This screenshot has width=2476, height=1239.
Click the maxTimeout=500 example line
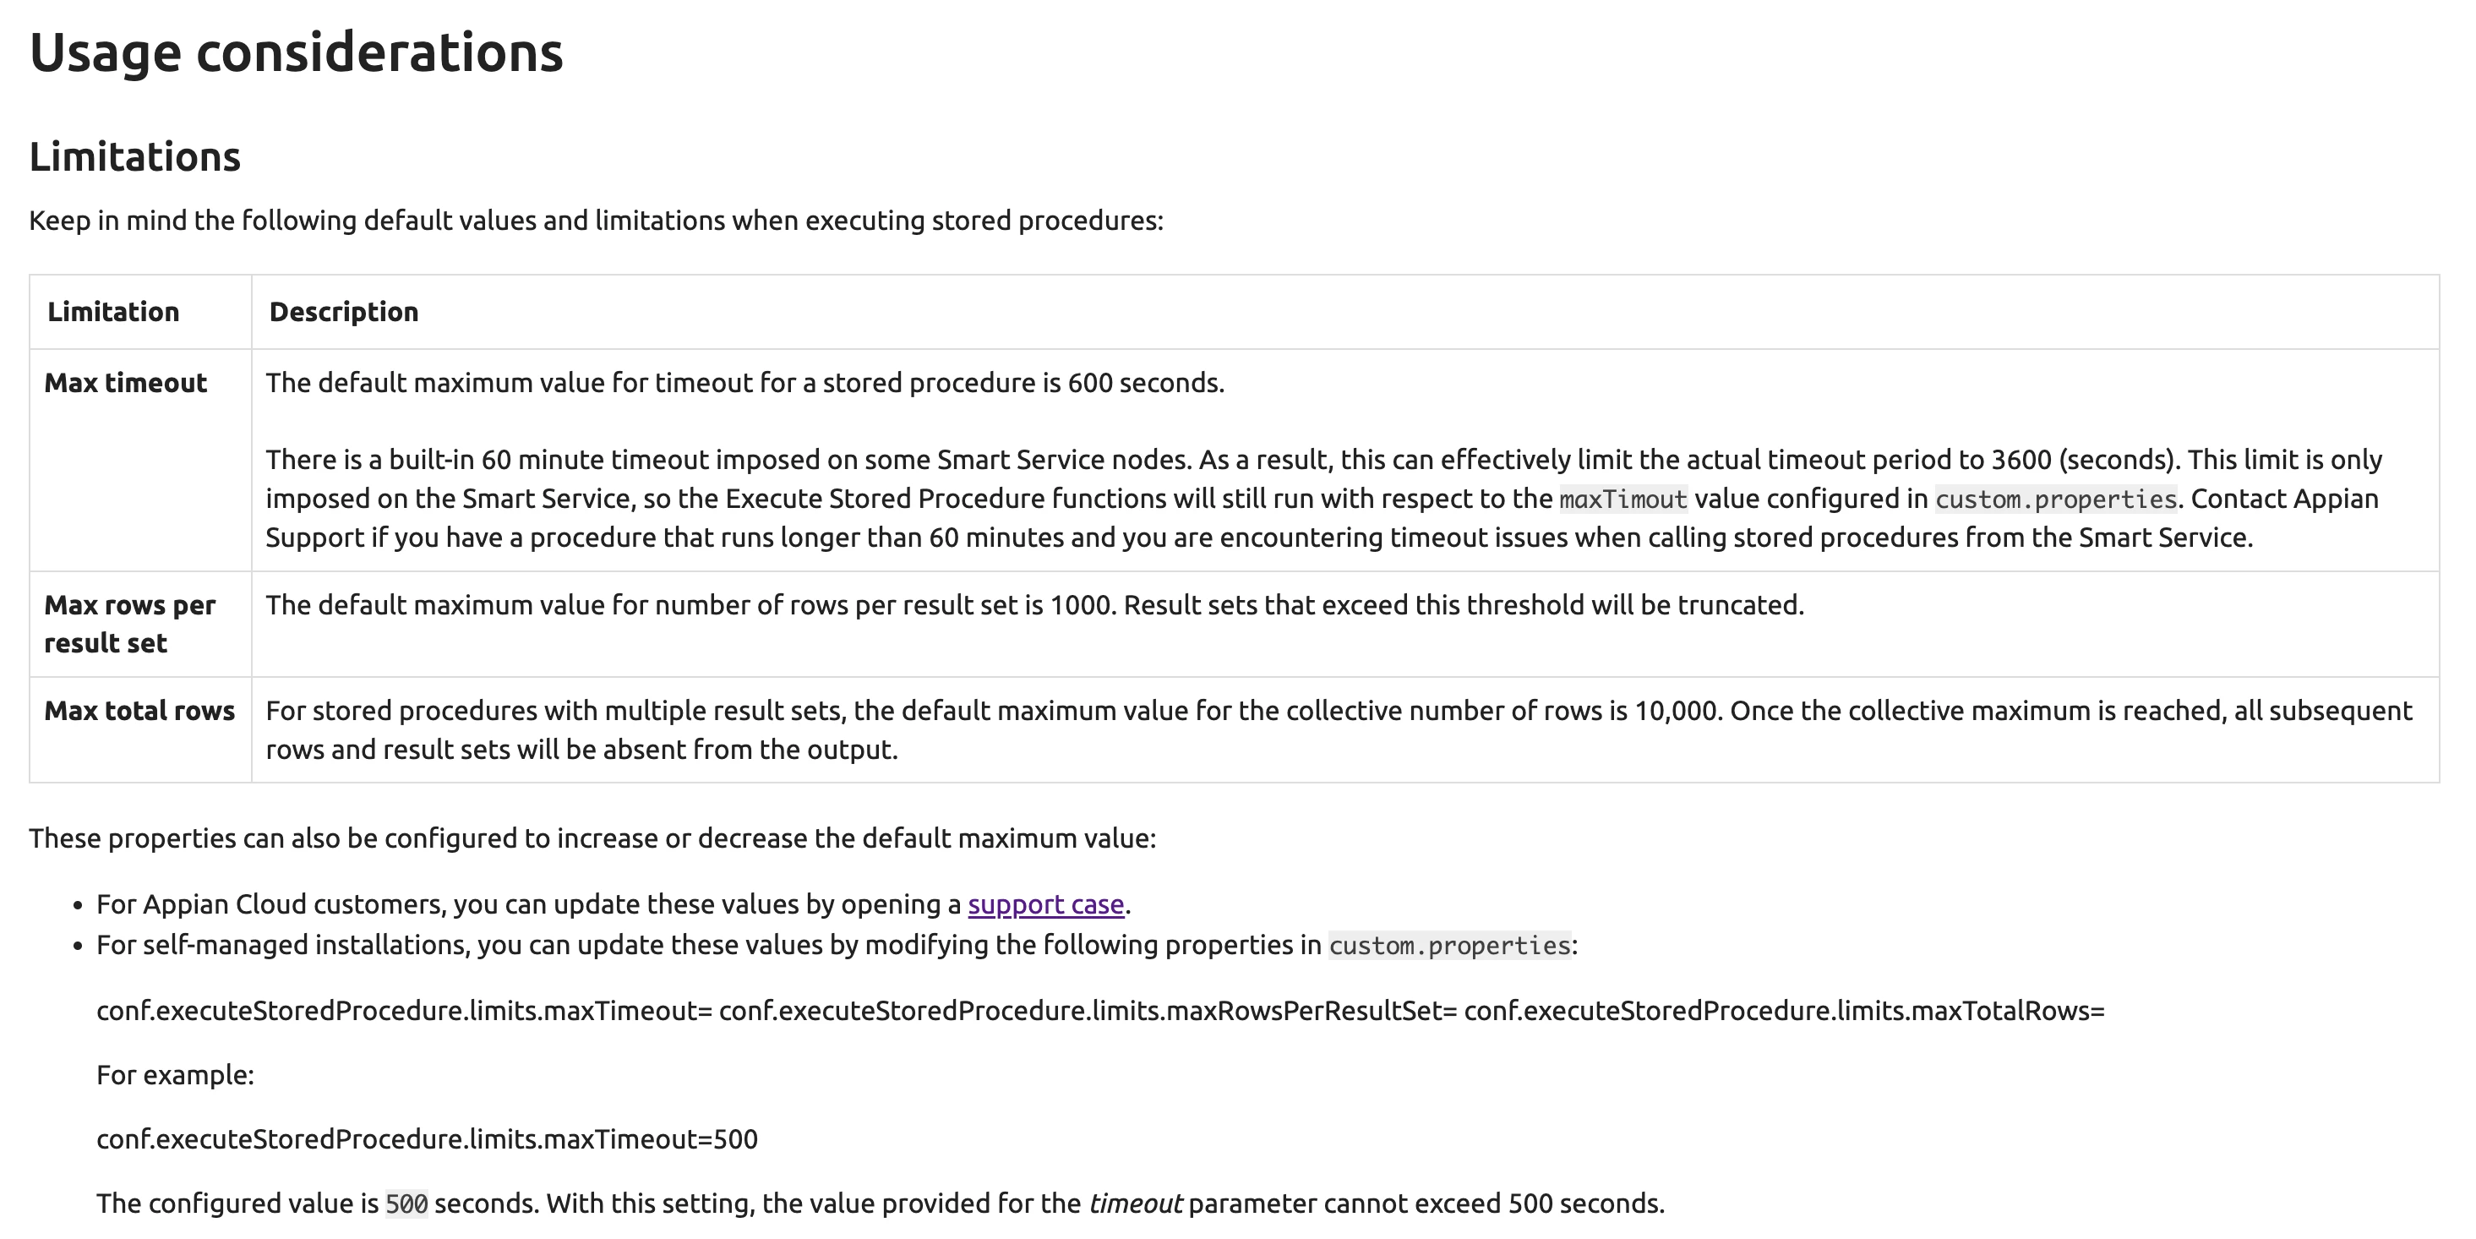(x=427, y=1139)
